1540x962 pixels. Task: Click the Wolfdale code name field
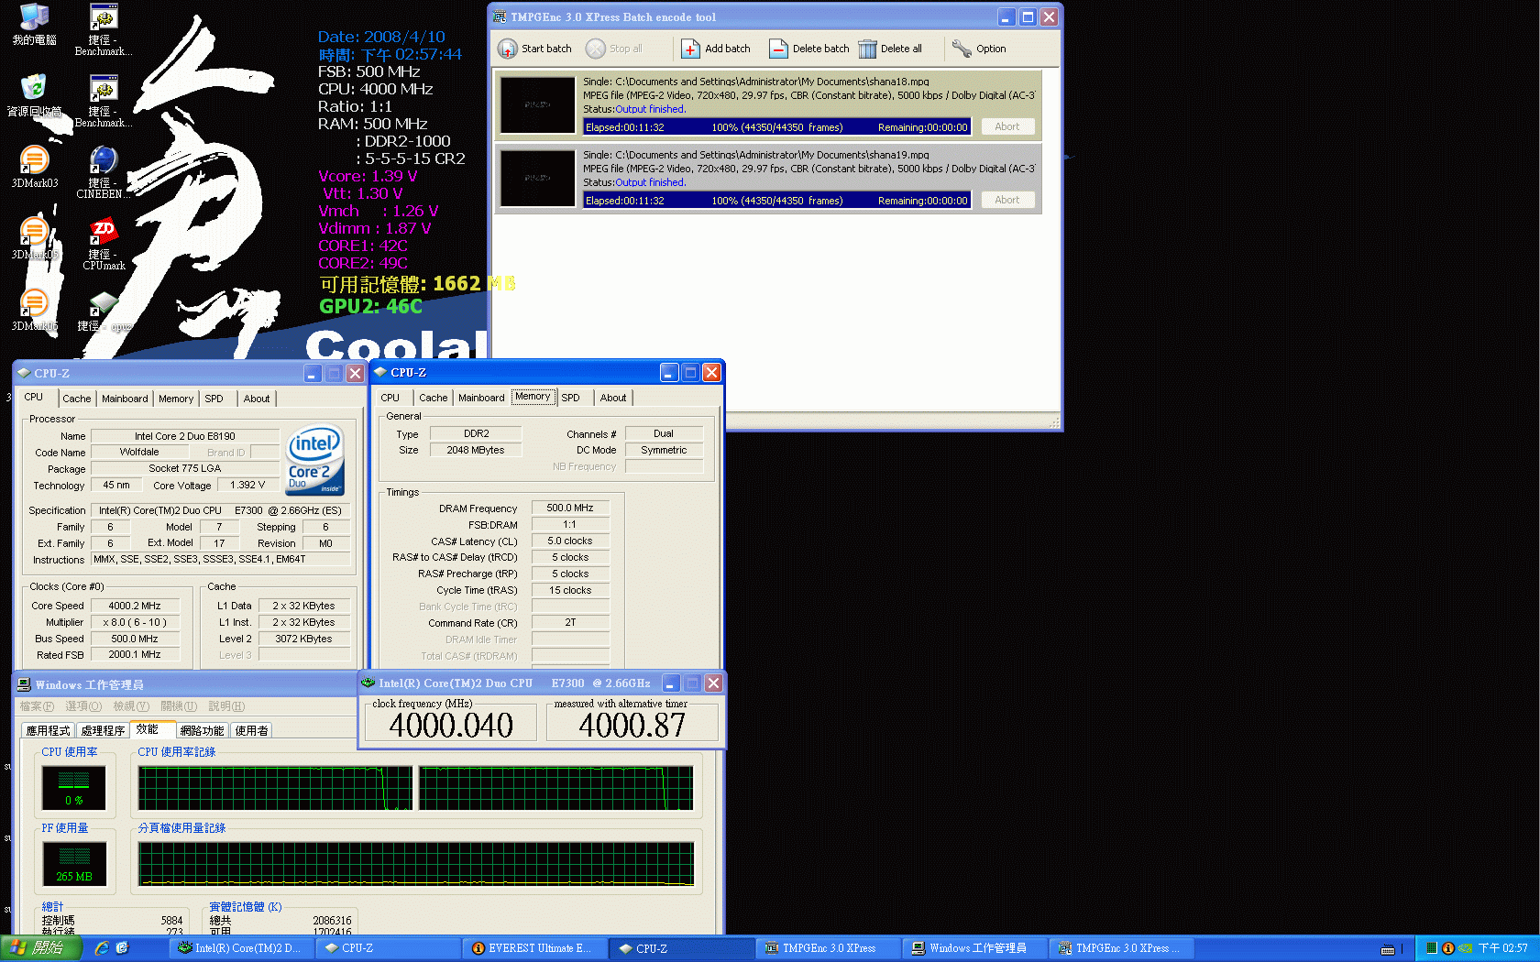[139, 452]
